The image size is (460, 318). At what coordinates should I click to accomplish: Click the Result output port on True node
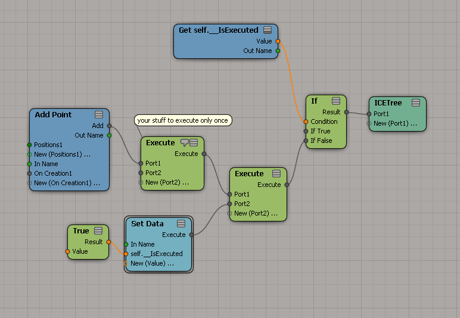point(108,242)
